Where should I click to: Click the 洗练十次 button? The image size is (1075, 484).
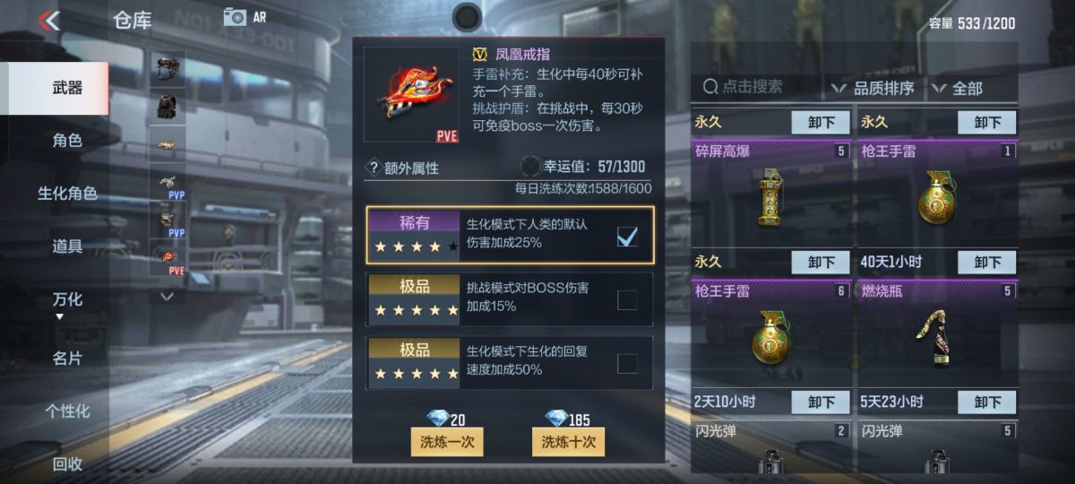point(568,442)
